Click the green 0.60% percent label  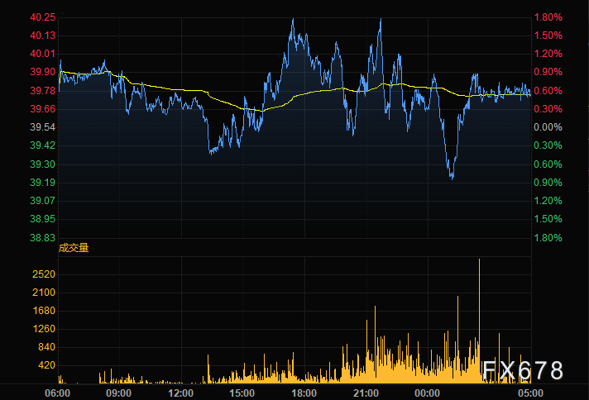tap(548, 164)
